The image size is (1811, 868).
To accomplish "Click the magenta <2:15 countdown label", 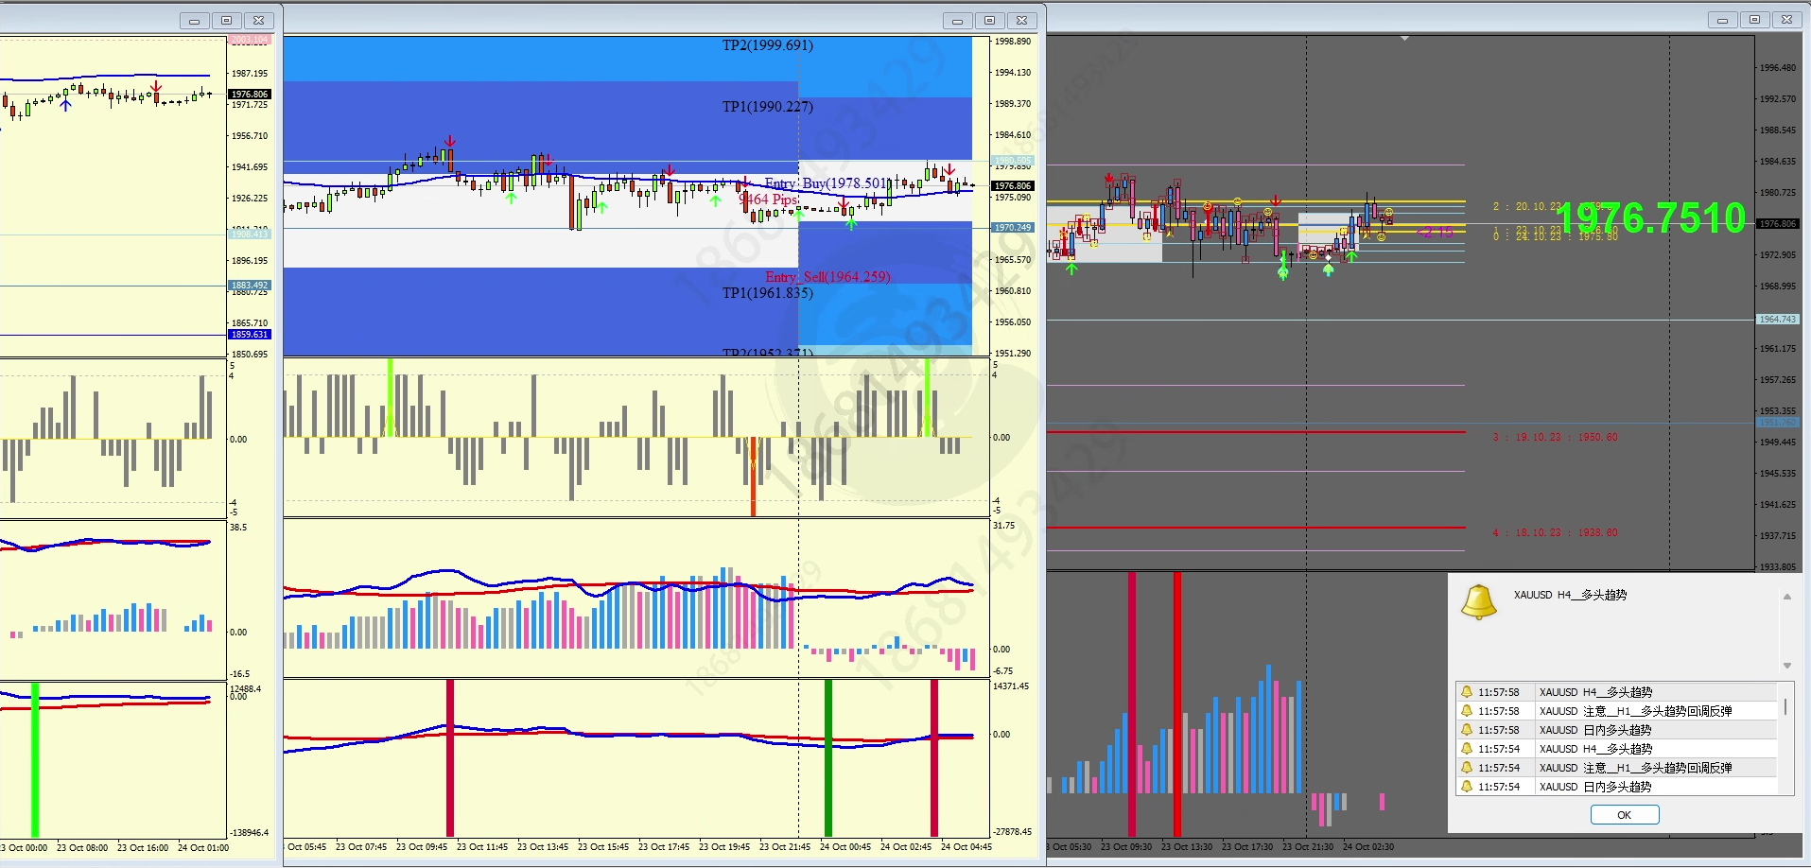I will (1436, 233).
